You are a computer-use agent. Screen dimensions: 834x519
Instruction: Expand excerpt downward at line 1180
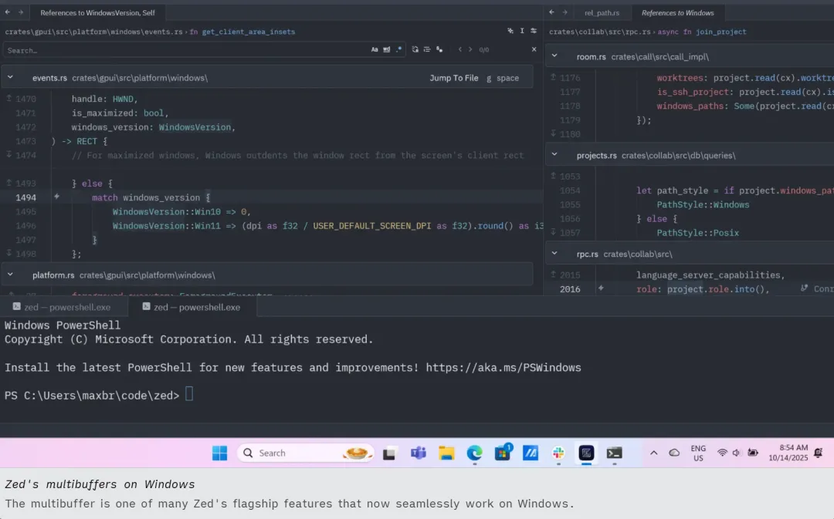coord(553,133)
